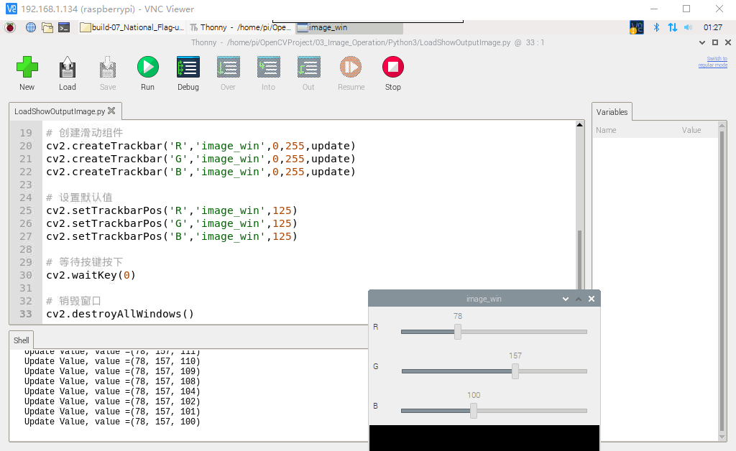This screenshot has height=451, width=736.
Task: Click line 30 cv2.waitKey(0) in editor
Action: (91, 275)
